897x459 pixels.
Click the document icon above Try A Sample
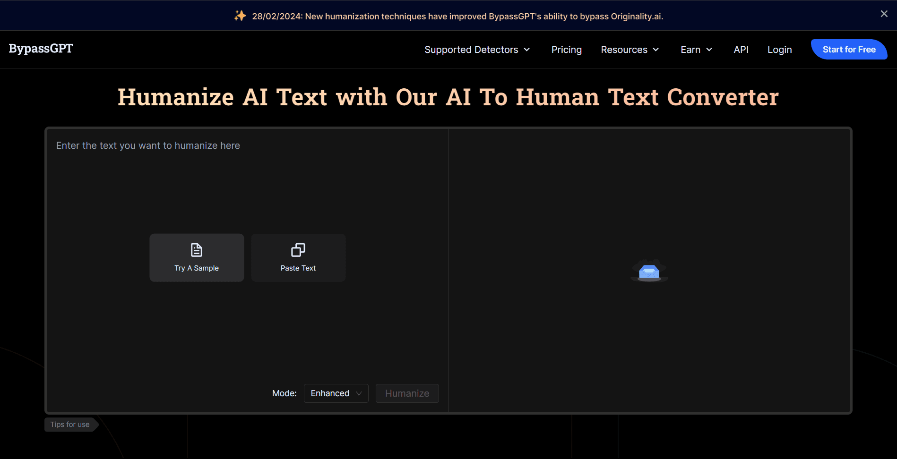196,250
